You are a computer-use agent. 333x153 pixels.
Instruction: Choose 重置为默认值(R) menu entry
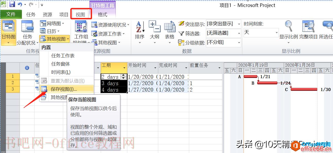(66, 81)
